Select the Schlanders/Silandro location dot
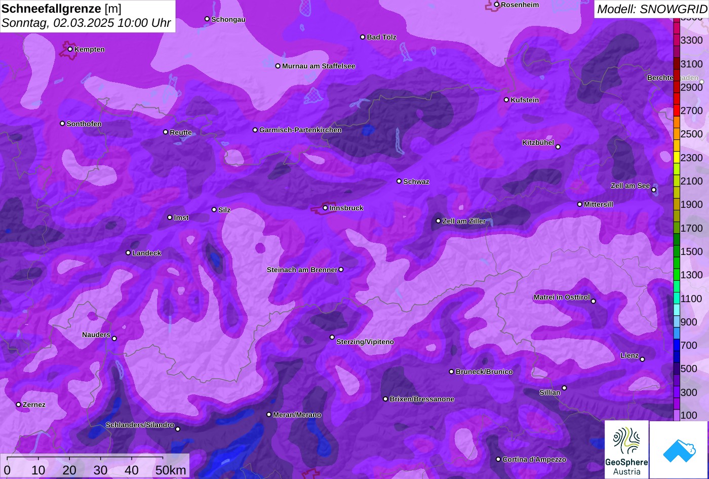709x479 pixels. click(x=178, y=429)
